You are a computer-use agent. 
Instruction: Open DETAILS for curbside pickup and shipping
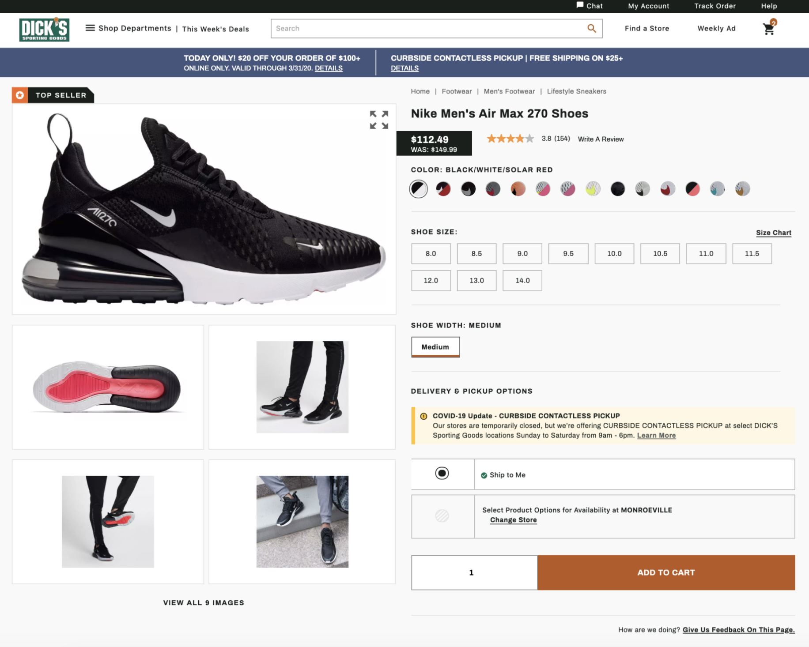click(x=404, y=68)
